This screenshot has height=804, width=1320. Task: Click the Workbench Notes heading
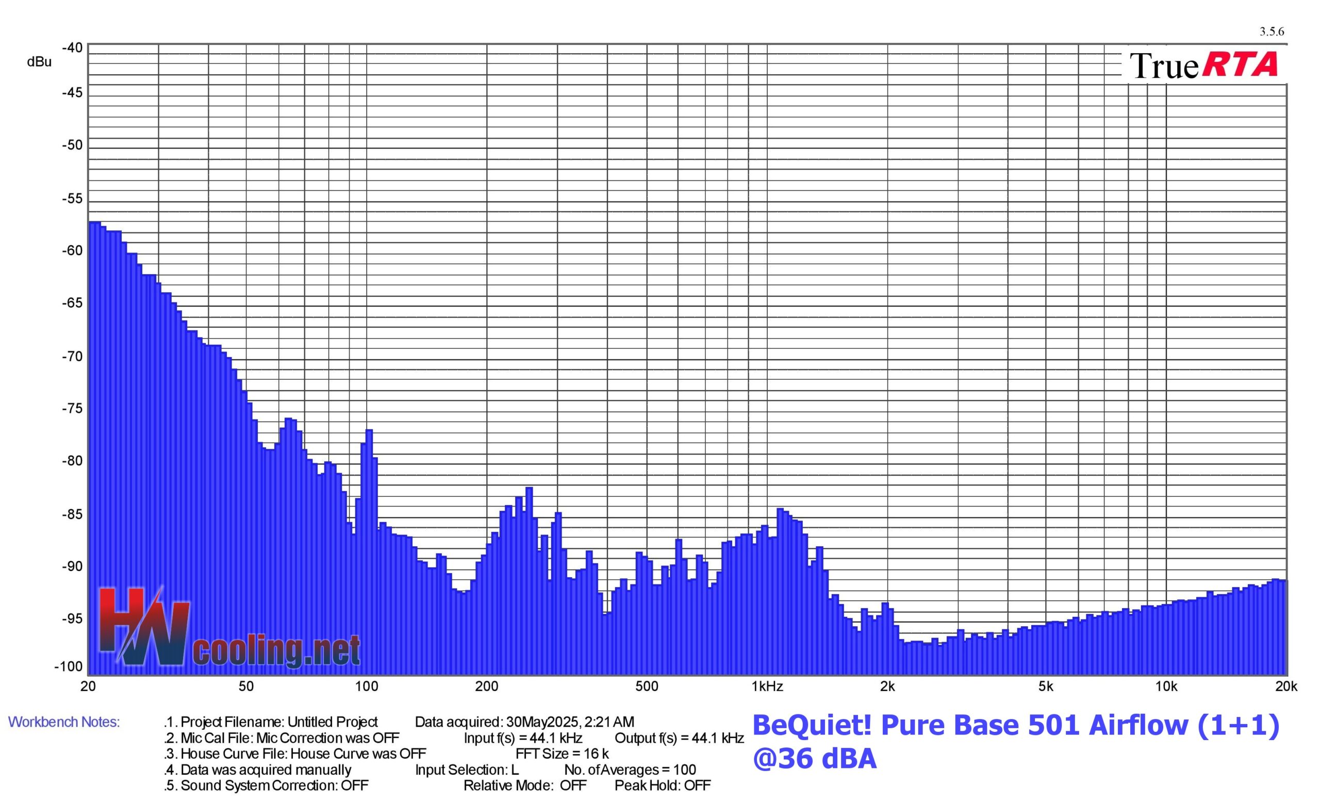(x=64, y=722)
